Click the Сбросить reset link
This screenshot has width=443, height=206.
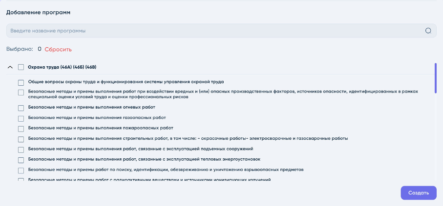58,50
